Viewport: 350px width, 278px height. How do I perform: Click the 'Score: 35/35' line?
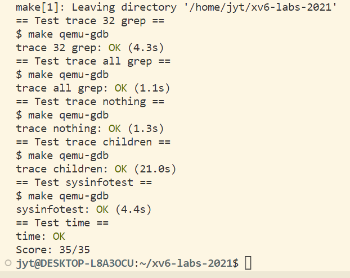53,250
